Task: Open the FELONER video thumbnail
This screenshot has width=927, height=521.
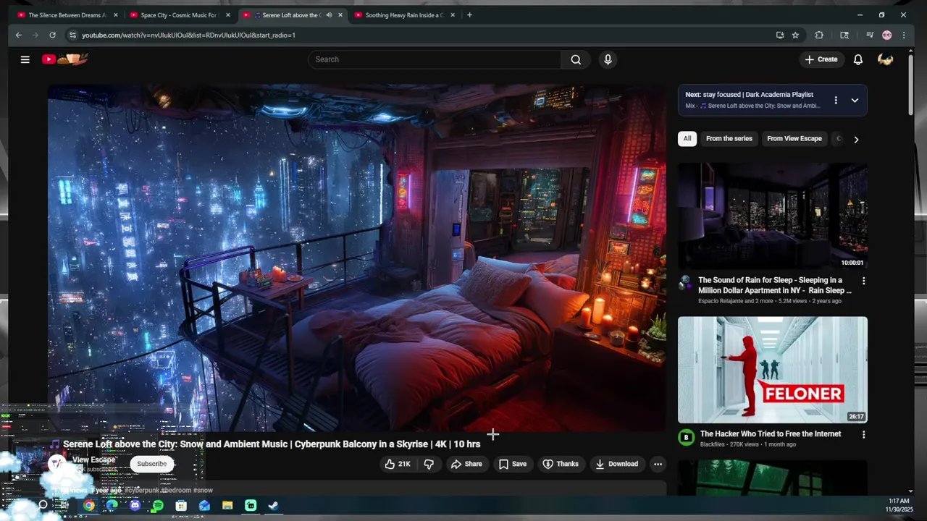Action: coord(773,370)
